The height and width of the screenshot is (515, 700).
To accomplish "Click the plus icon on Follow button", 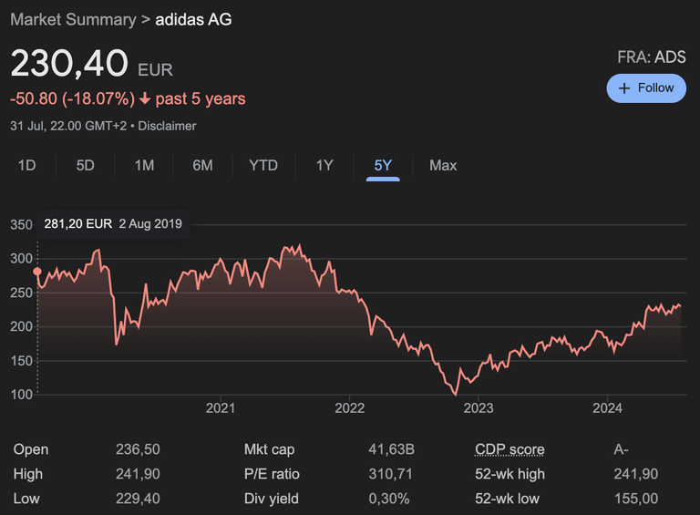I will click(x=624, y=88).
